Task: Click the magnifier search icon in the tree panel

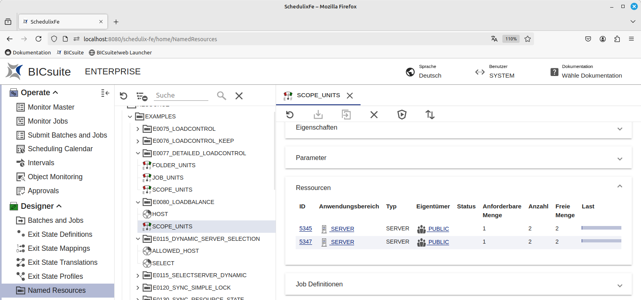Action: (222, 96)
